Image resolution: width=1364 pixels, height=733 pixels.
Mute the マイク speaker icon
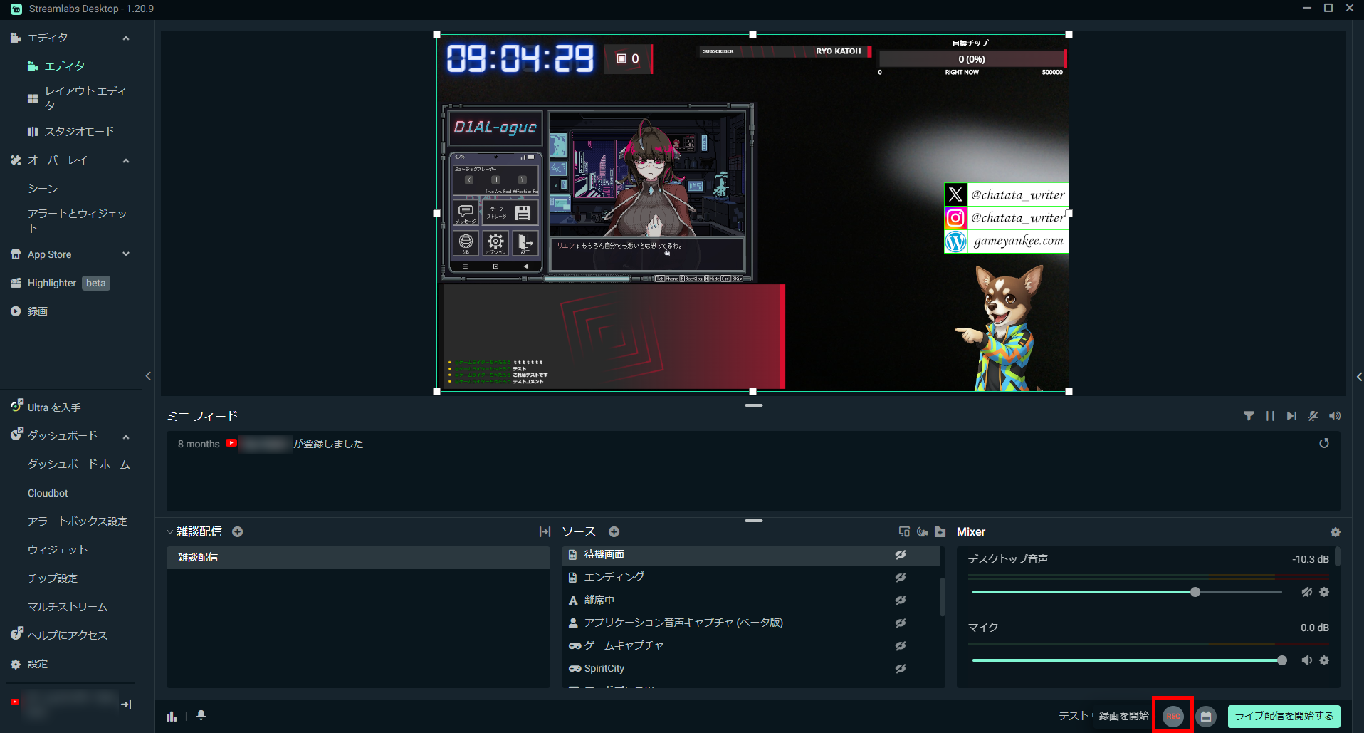coord(1307,660)
